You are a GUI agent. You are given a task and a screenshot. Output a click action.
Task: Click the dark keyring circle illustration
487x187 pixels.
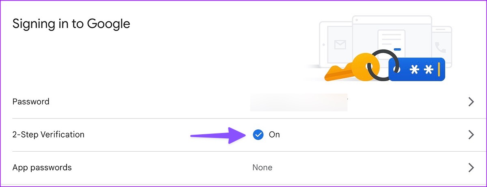click(383, 65)
